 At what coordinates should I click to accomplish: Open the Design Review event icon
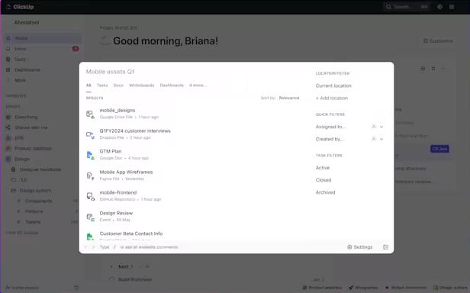pyautogui.click(x=90, y=217)
